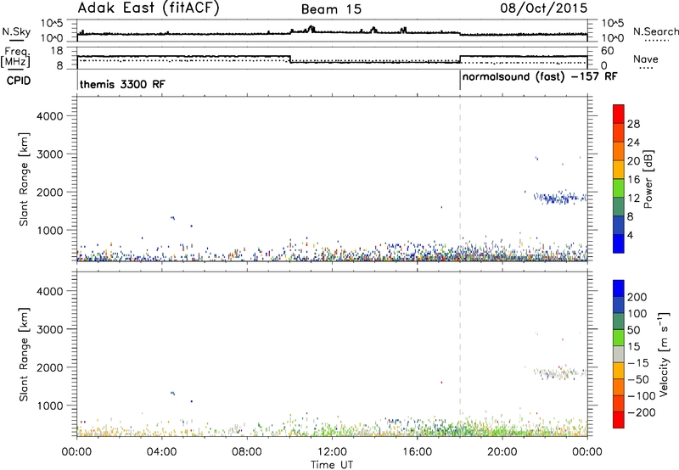This screenshot has width=679, height=470.
Task: Click "4000" on the power panel range axis
Action: [x=49, y=116]
